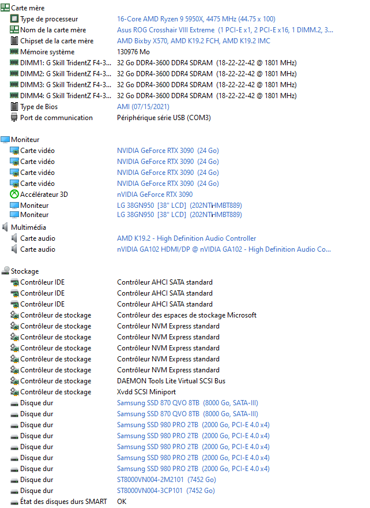Viewport: 370px width, 508px height.
Task: Select the 'Type de processeur' label
Action: point(49,19)
